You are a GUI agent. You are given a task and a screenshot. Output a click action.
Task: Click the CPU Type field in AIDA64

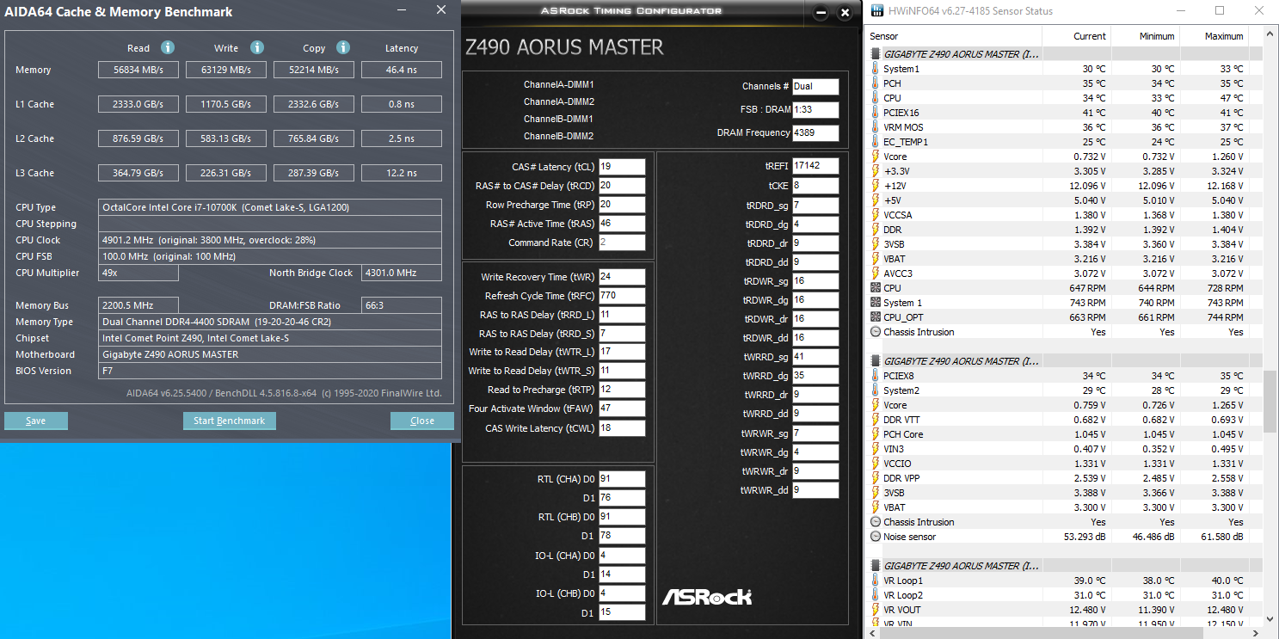[x=270, y=207]
